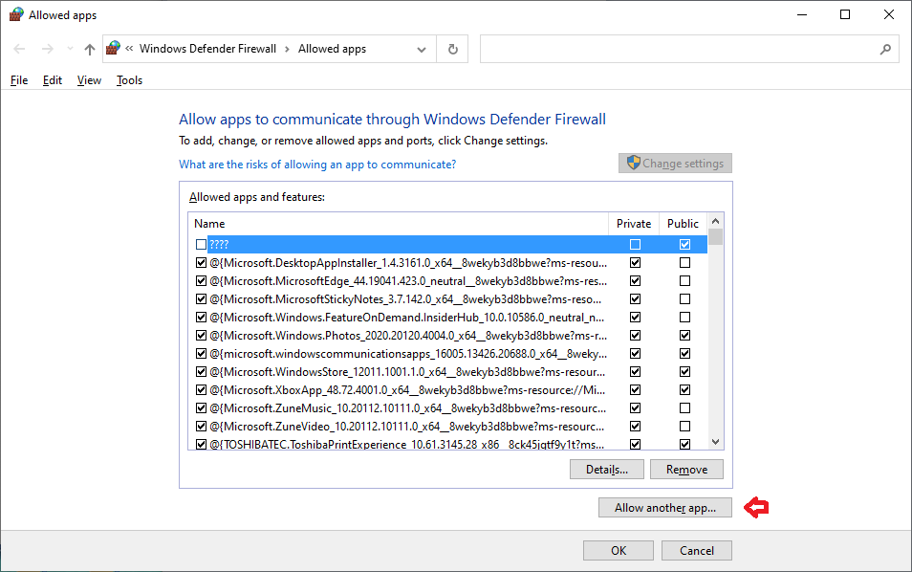Open the File menu

[19, 80]
